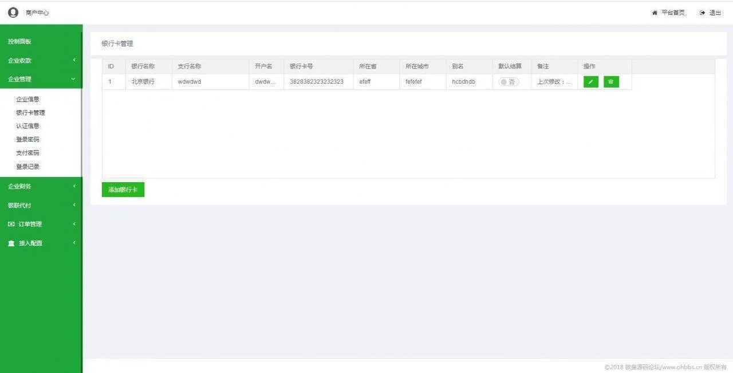
Task: Toggle the 默认结算 switch showing 否
Action: pos(508,82)
